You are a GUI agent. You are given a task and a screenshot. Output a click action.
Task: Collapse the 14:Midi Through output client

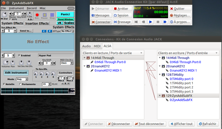[85, 58]
